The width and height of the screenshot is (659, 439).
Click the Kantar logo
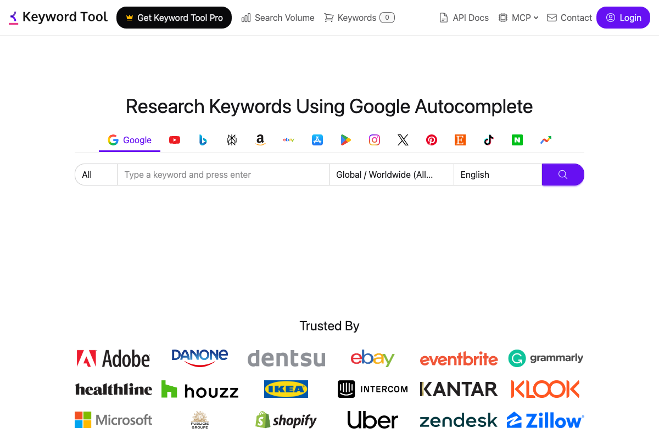coord(459,389)
